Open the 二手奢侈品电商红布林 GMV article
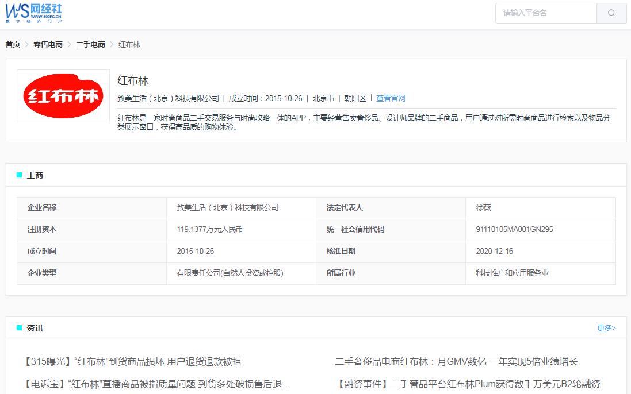Image resolution: width=631 pixels, height=394 pixels. tap(457, 362)
